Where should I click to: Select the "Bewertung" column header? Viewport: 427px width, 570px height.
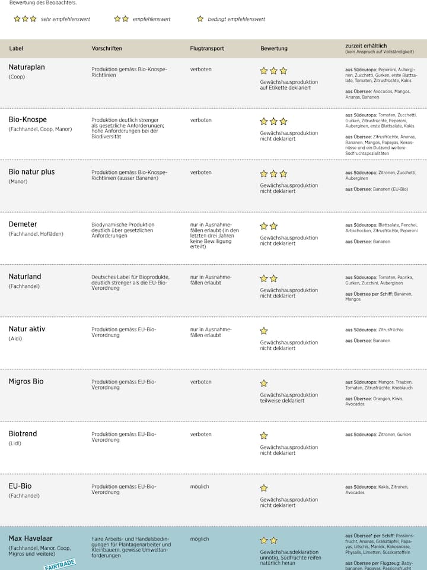274,49
